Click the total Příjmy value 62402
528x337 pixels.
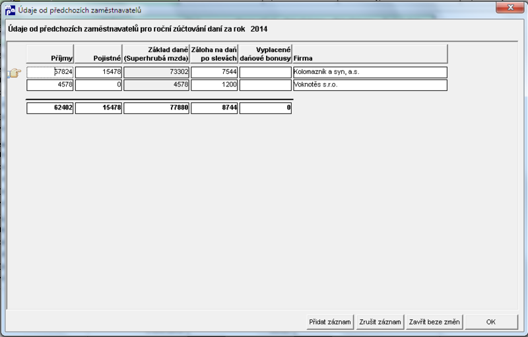click(x=50, y=108)
